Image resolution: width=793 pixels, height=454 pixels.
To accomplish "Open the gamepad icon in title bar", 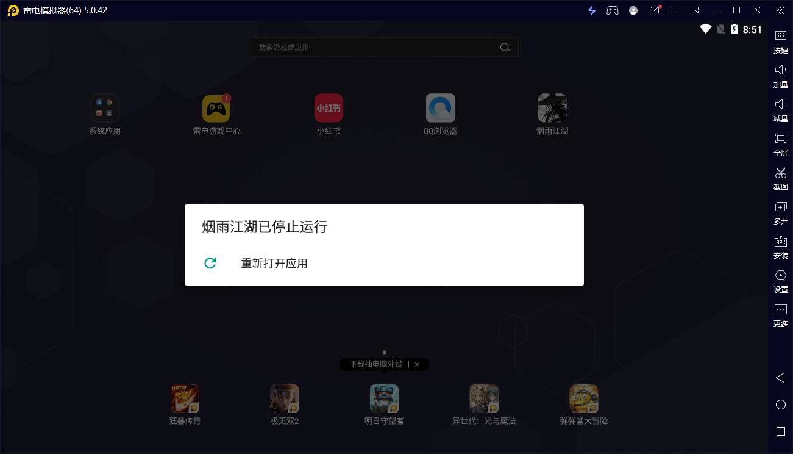I will pyautogui.click(x=612, y=10).
